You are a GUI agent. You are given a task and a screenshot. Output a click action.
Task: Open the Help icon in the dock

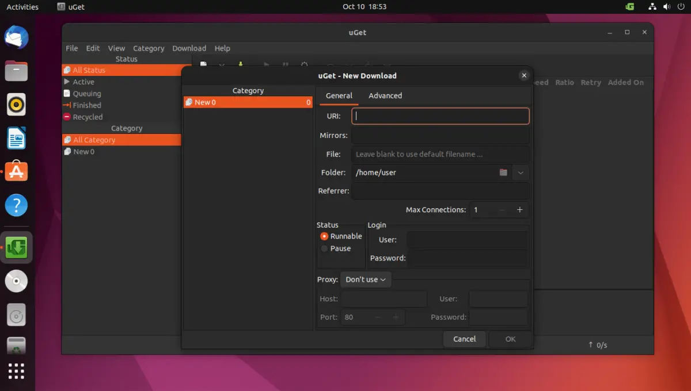(16, 205)
